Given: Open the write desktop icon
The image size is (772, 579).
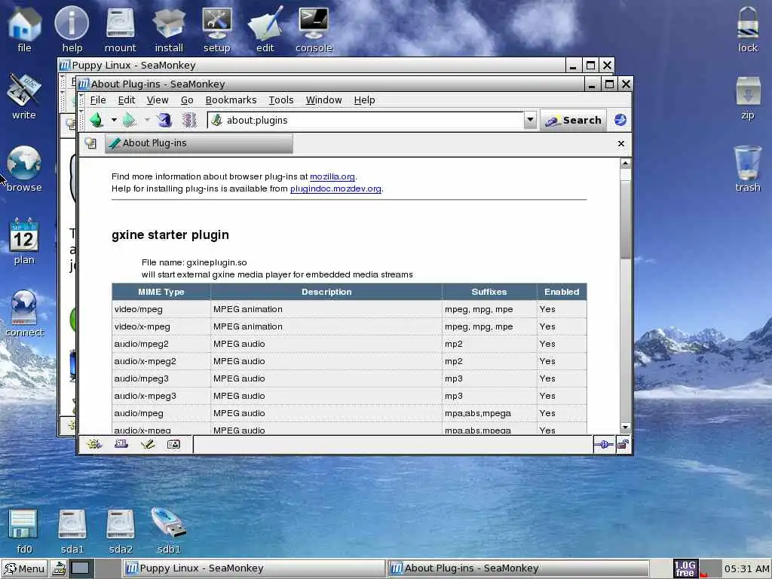Looking at the screenshot, I should (24, 97).
